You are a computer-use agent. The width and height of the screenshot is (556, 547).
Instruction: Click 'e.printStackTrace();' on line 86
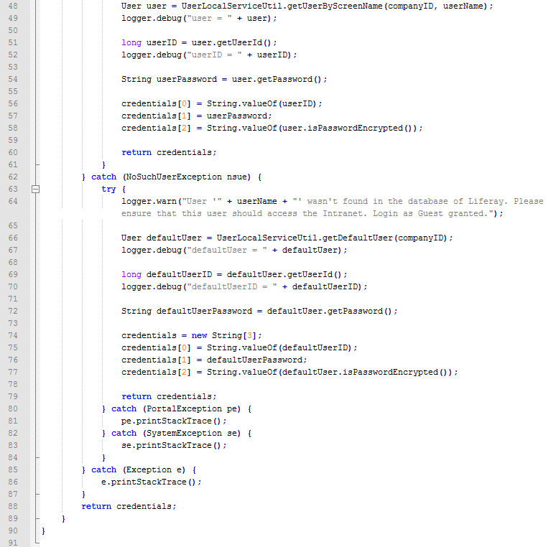coord(152,482)
